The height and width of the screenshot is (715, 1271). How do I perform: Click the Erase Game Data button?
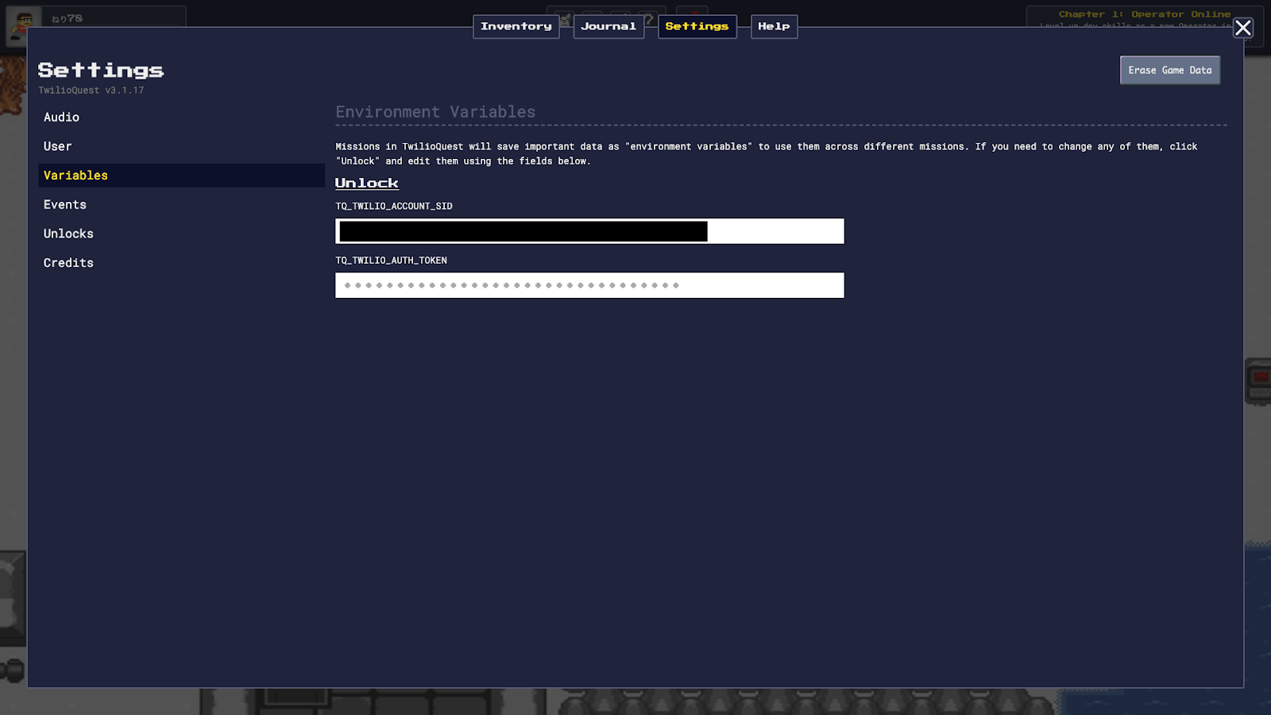click(1170, 70)
